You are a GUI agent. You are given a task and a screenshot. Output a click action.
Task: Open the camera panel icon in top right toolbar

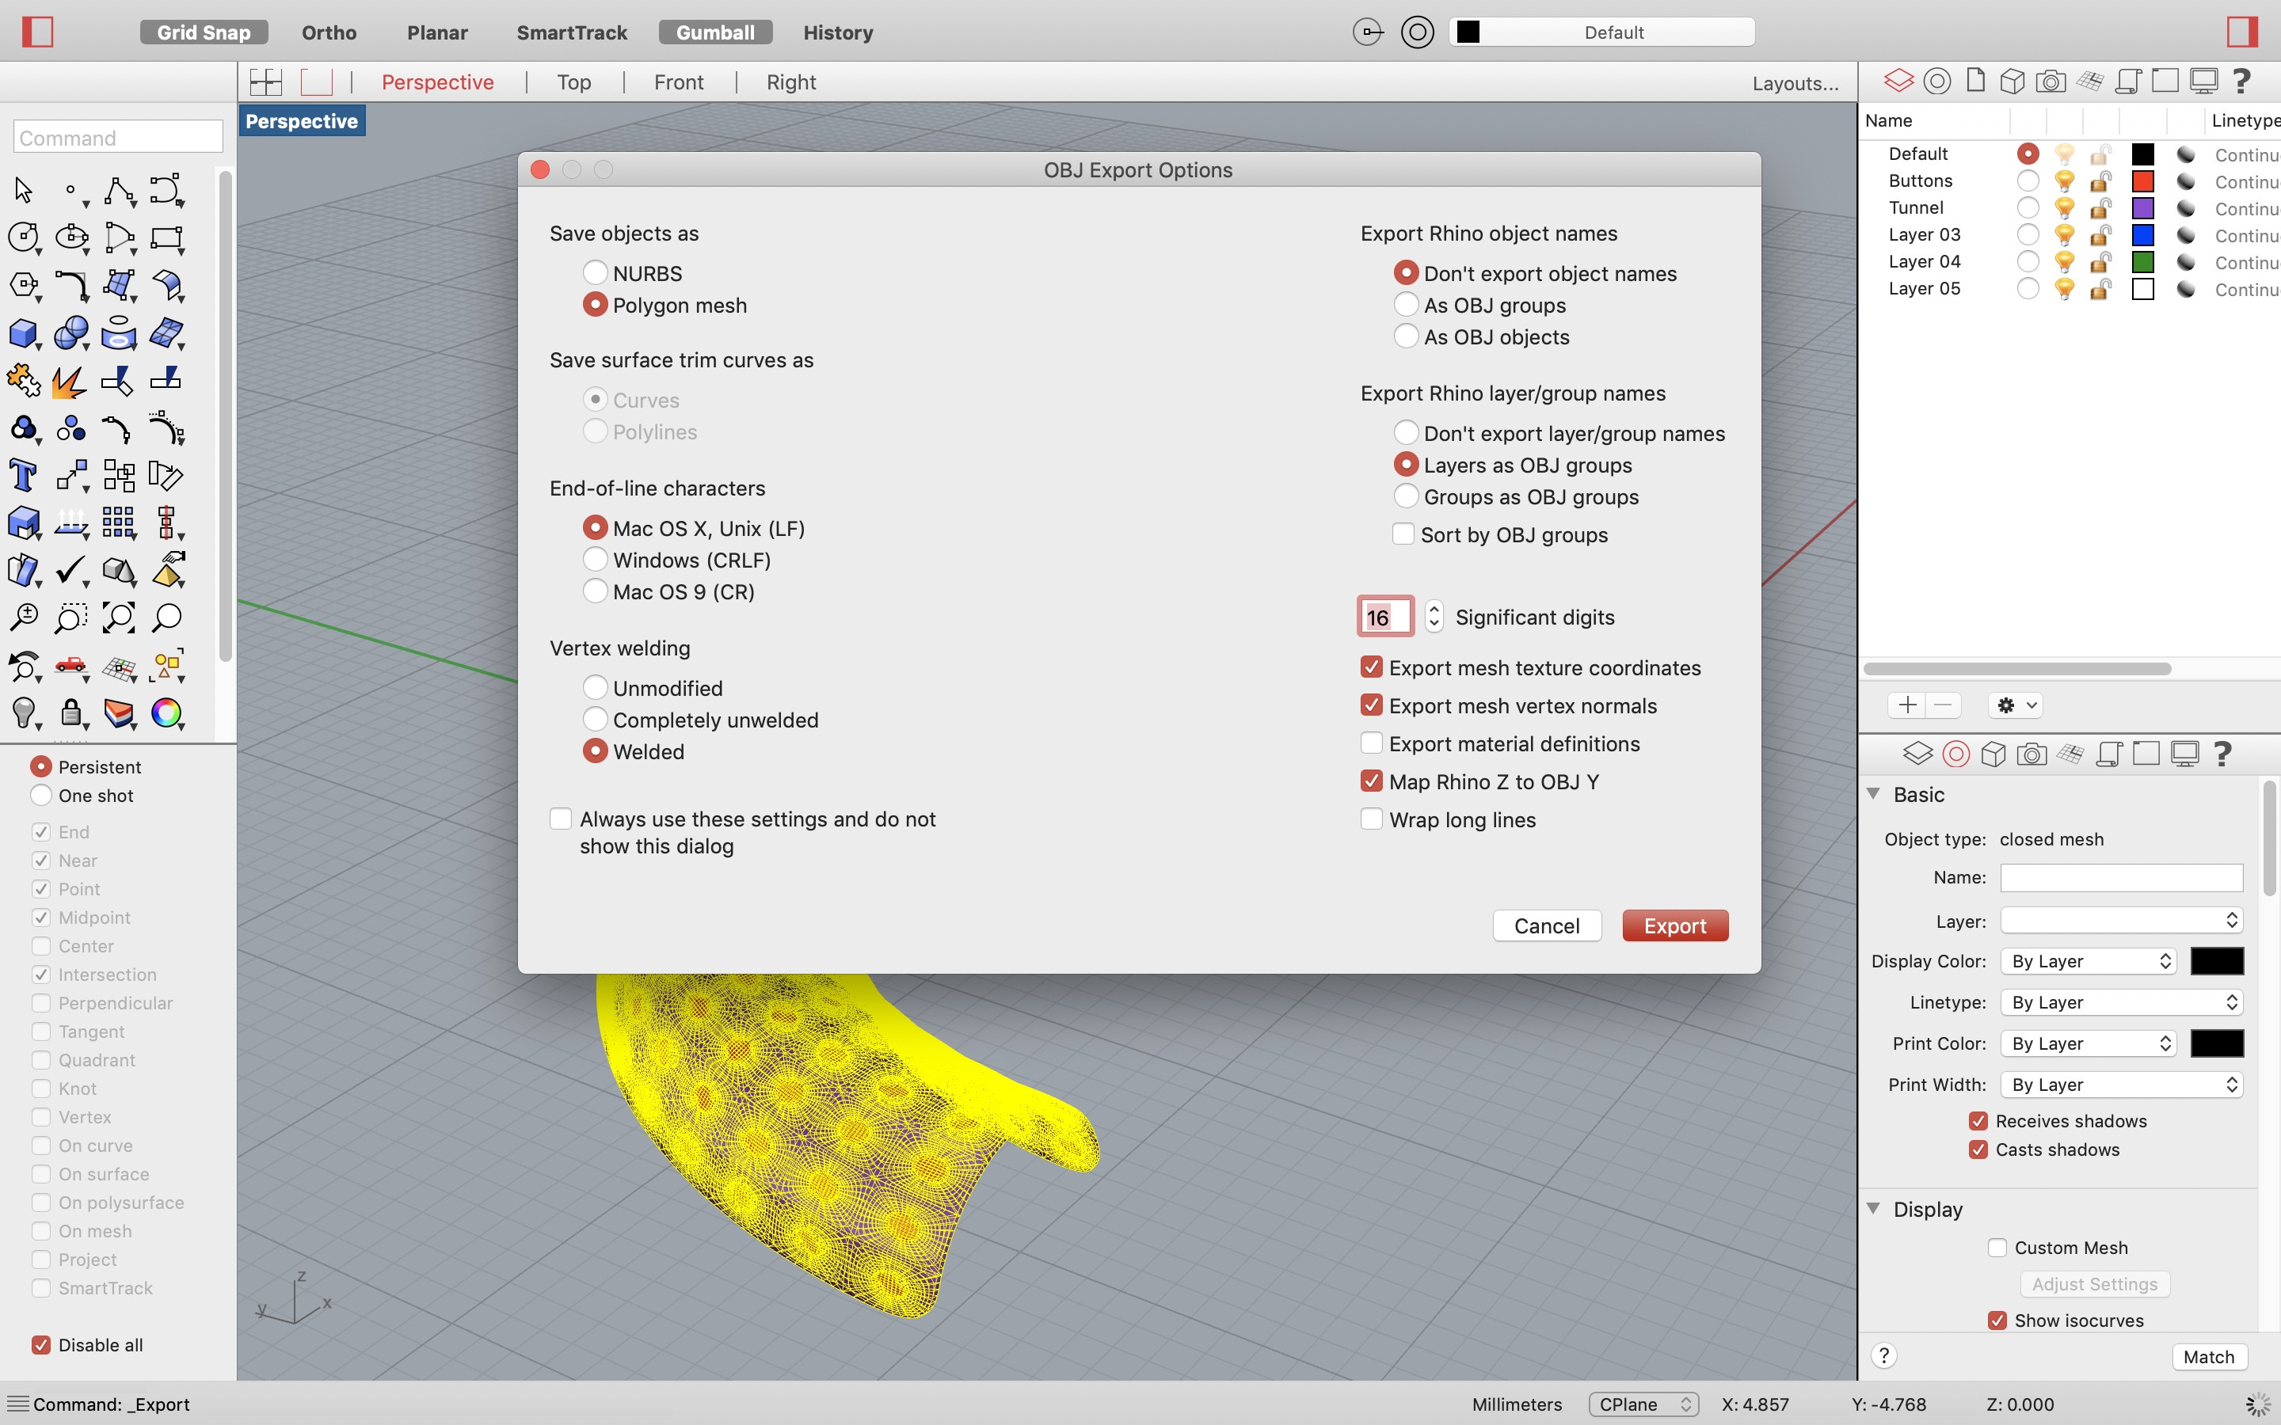2050,82
